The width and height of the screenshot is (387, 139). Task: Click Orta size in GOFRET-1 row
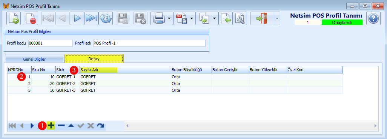click(x=191, y=77)
